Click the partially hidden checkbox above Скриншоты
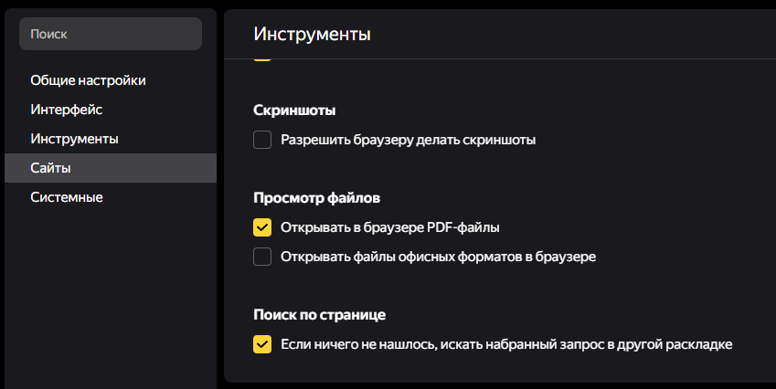Screen dimensions: 776x389 click(x=262, y=58)
